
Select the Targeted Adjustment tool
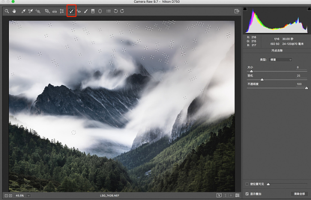[38, 11]
